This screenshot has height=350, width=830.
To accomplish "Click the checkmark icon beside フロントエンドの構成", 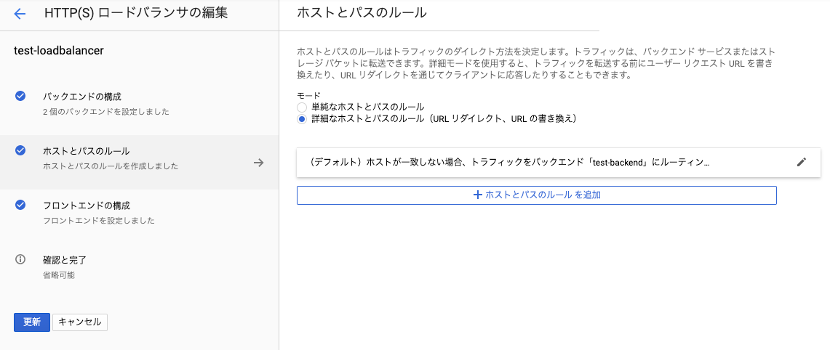I will click(20, 205).
